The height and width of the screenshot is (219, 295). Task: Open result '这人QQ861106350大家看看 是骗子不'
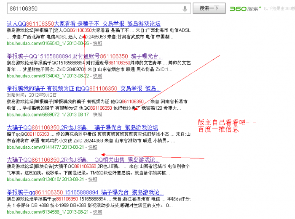(x=83, y=24)
